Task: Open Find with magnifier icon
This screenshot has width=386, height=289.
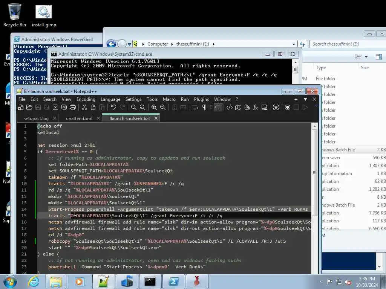Action: [x=134, y=107]
